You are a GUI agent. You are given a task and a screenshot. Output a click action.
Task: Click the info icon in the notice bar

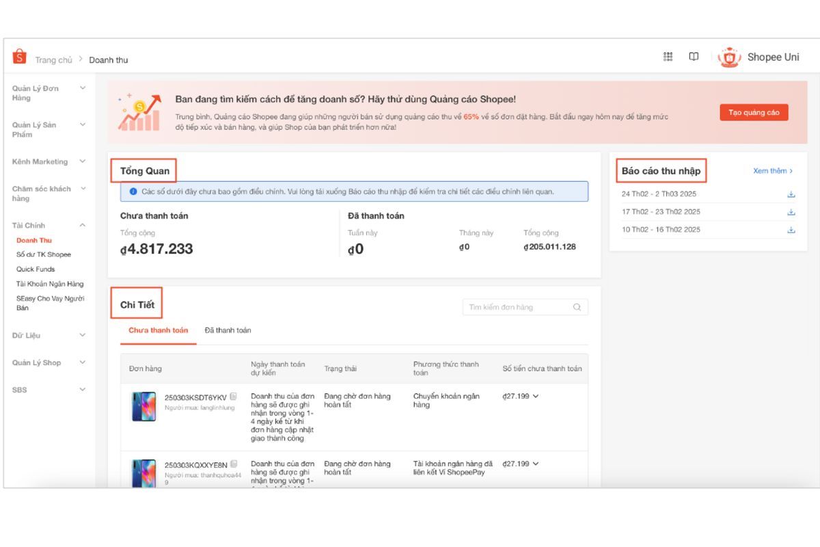pyautogui.click(x=133, y=191)
